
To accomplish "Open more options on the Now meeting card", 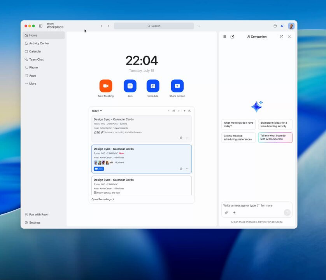I will [x=188, y=169].
